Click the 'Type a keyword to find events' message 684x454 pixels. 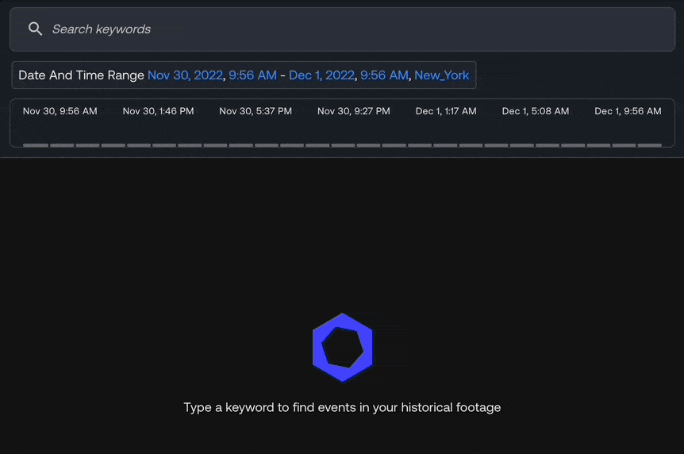pyautogui.click(x=342, y=407)
